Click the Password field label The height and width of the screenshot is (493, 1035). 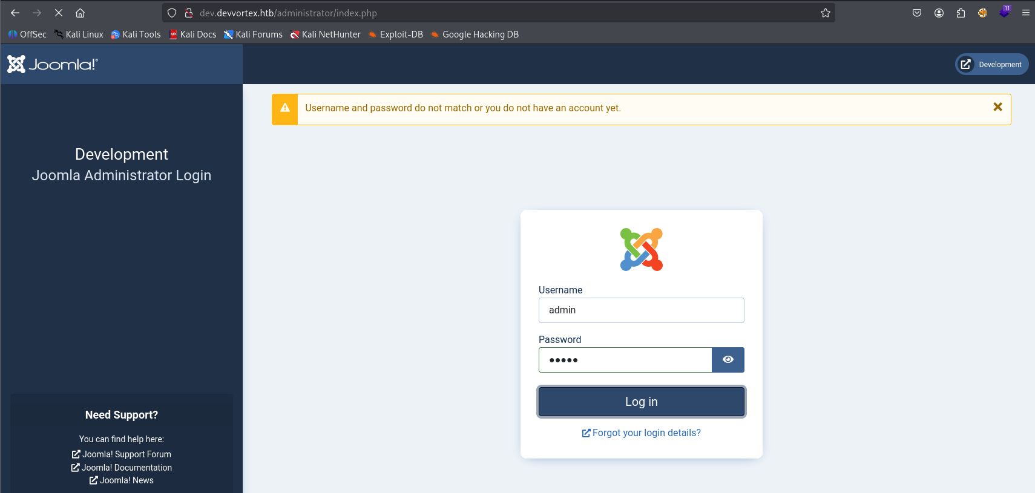[x=560, y=340]
